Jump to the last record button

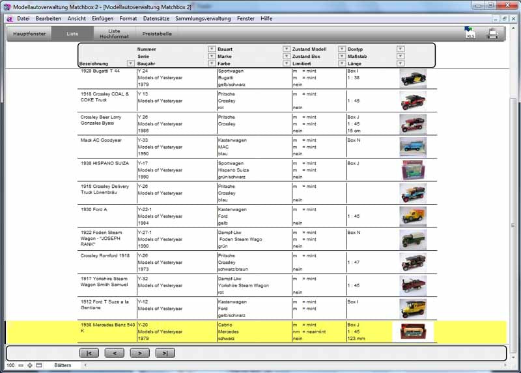pos(165,353)
